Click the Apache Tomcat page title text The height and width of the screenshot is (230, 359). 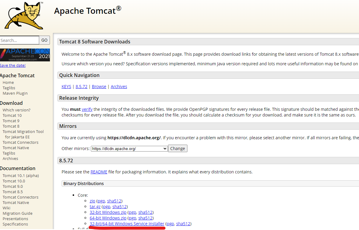click(88, 10)
